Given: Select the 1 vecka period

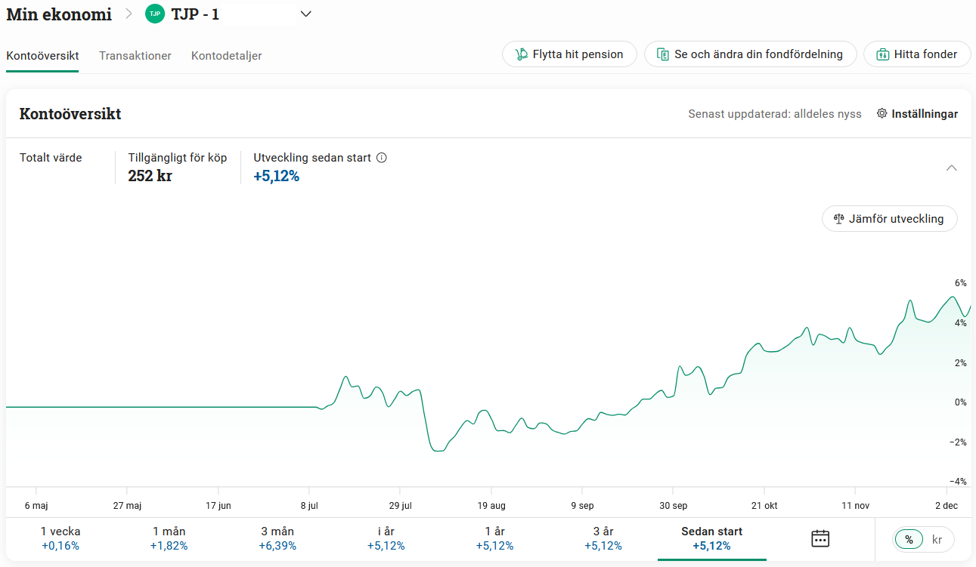Looking at the screenshot, I should pos(60,538).
